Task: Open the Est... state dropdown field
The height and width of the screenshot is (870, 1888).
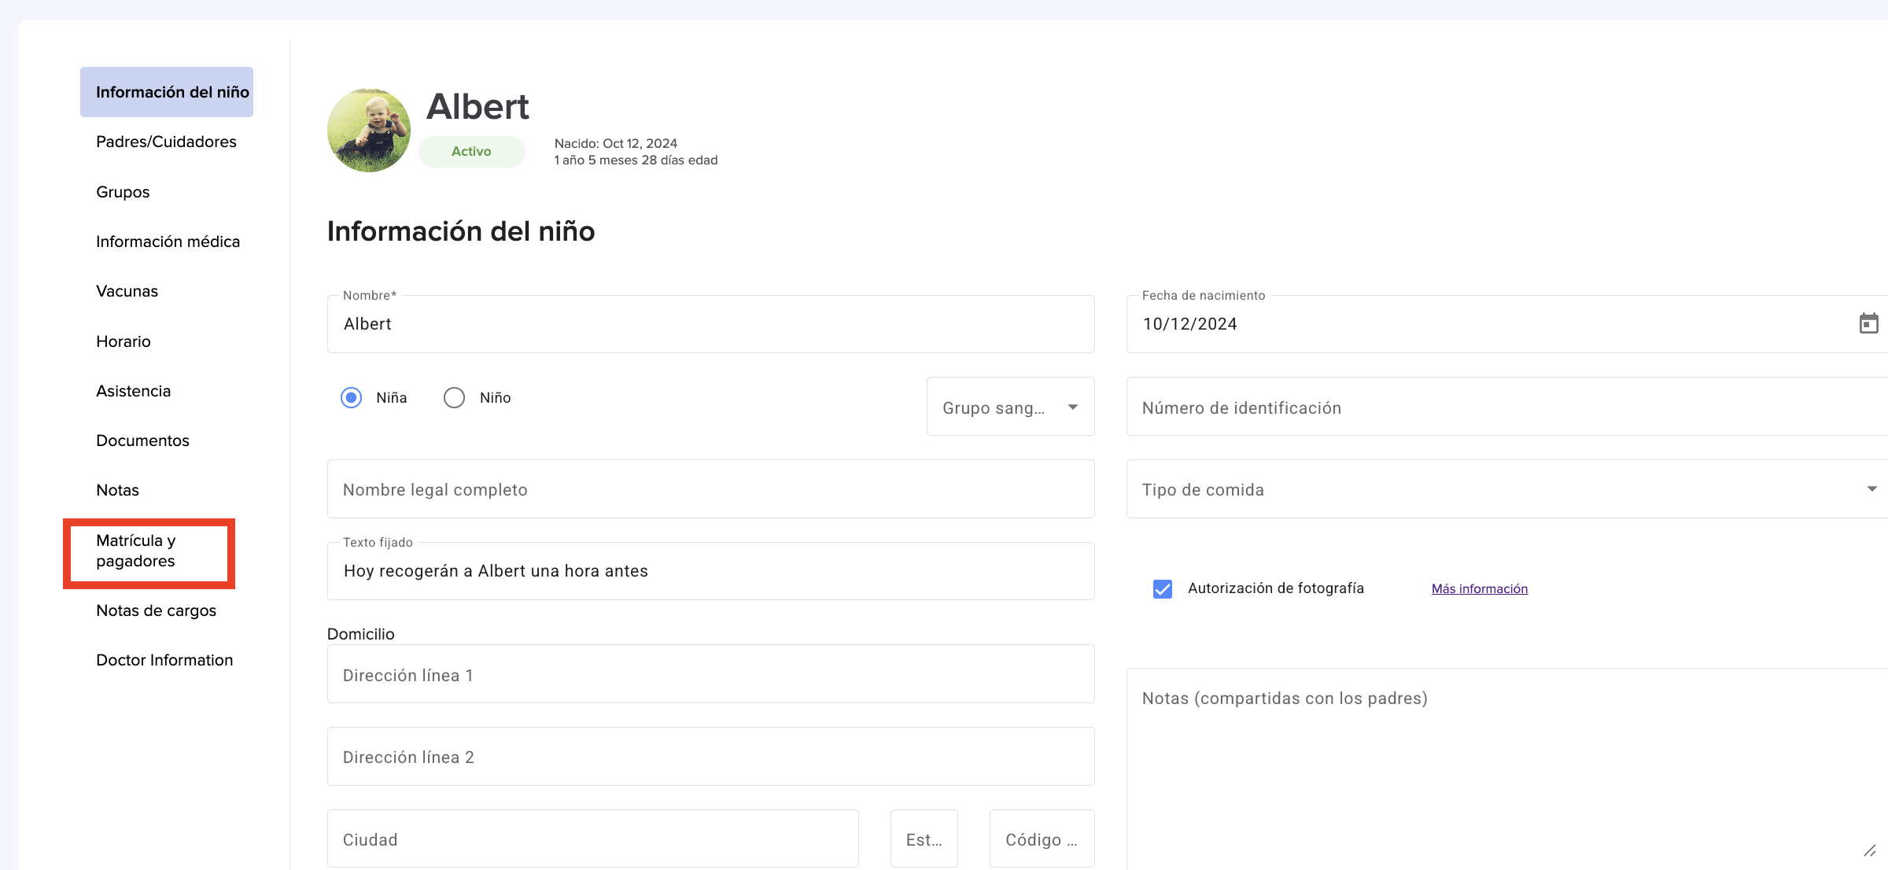Action: 924,839
